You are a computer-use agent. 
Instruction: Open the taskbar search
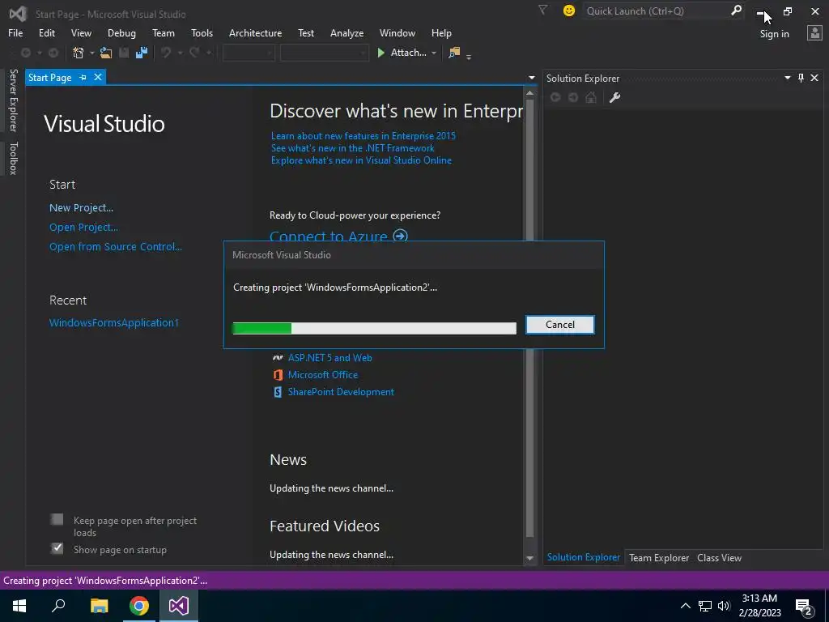click(x=58, y=606)
